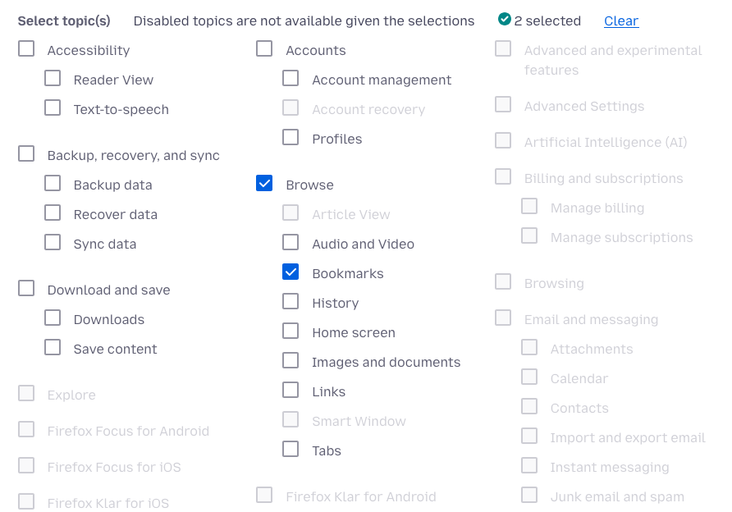Check the Backup data option

pyautogui.click(x=53, y=183)
